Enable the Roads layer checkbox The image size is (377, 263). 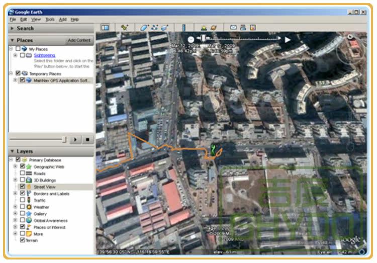click(x=22, y=173)
